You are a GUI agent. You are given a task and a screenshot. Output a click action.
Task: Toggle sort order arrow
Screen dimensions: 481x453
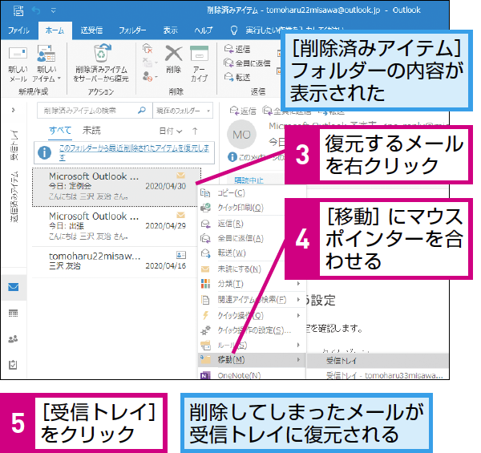(195, 131)
